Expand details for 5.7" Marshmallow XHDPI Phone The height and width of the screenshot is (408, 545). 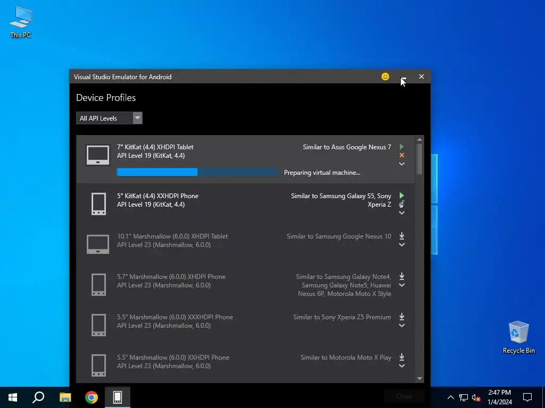point(401,285)
